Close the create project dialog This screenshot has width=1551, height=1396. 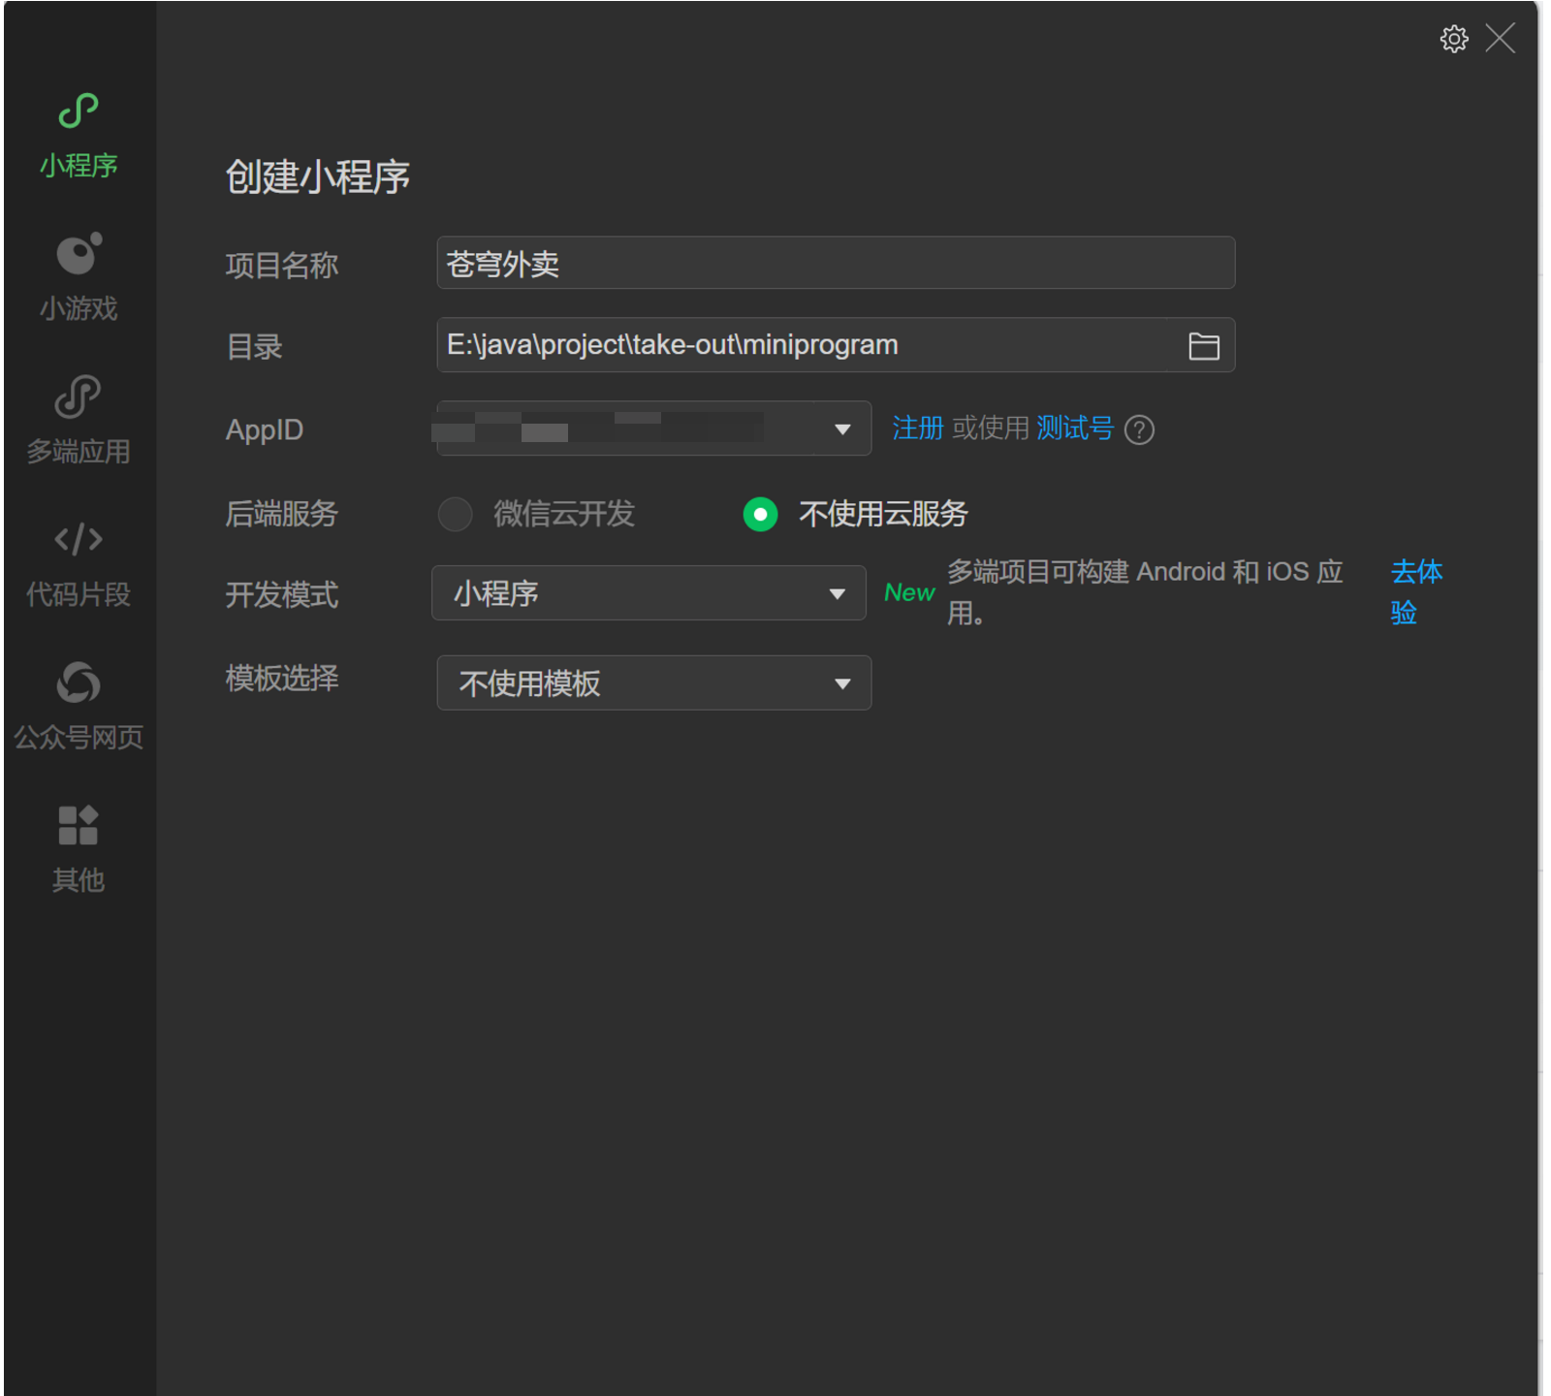pyautogui.click(x=1500, y=39)
